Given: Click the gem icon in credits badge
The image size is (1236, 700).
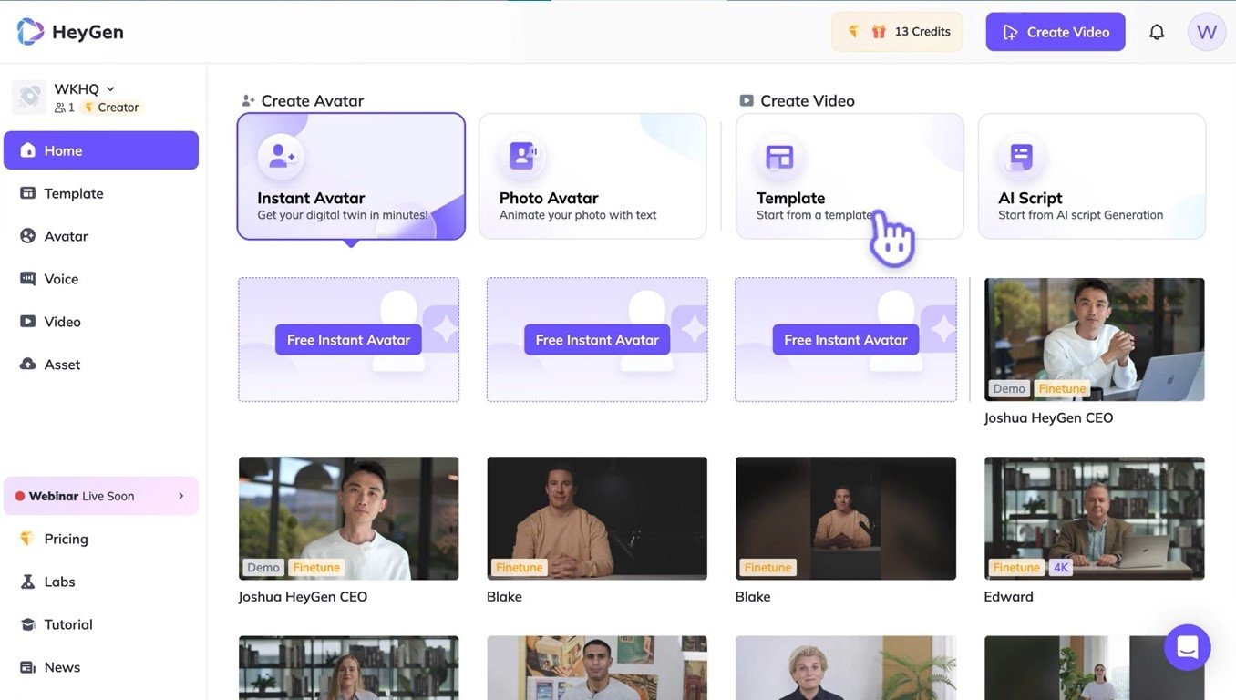Looking at the screenshot, I should click(854, 32).
